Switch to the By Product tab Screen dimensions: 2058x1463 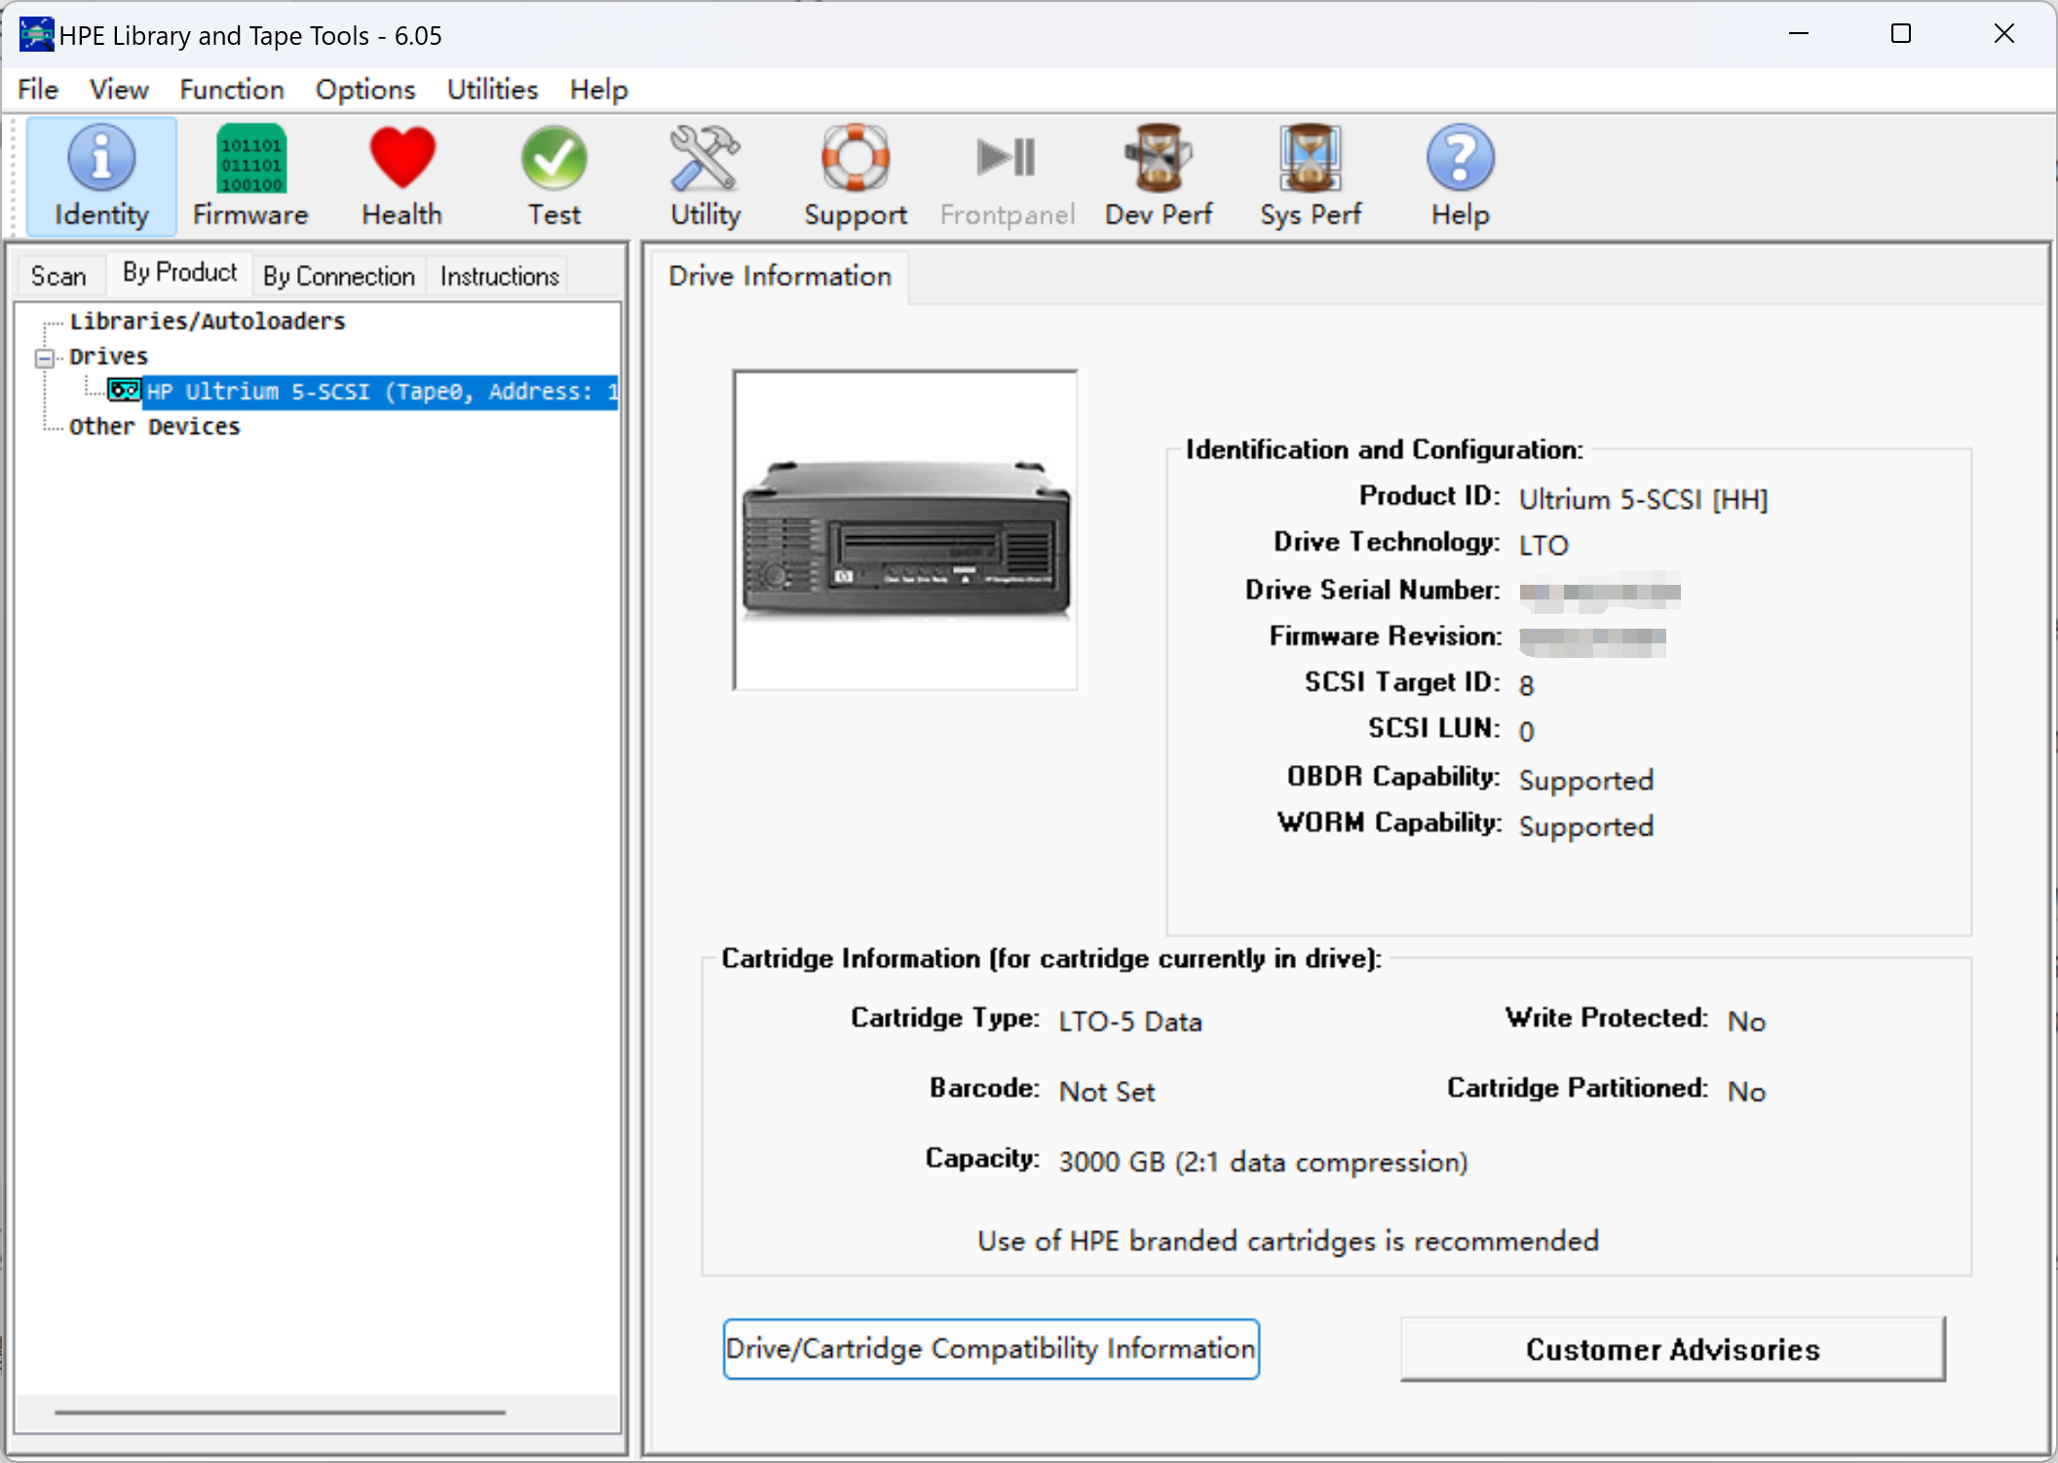tap(179, 273)
